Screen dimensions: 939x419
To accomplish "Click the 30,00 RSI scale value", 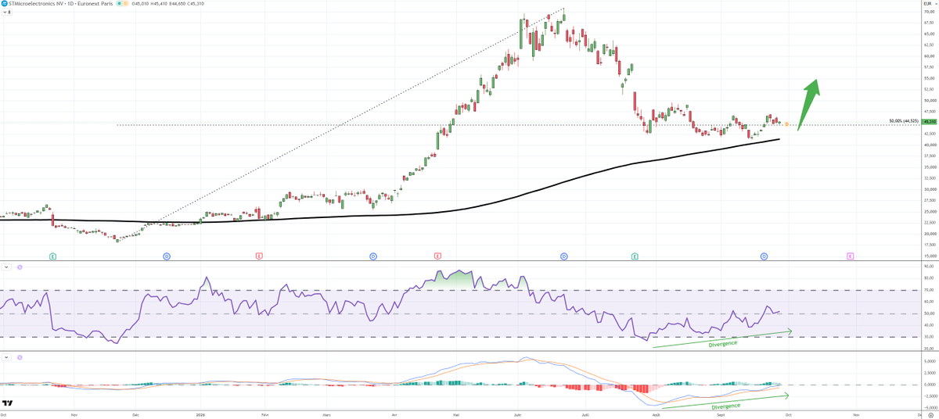I will 929,338.
